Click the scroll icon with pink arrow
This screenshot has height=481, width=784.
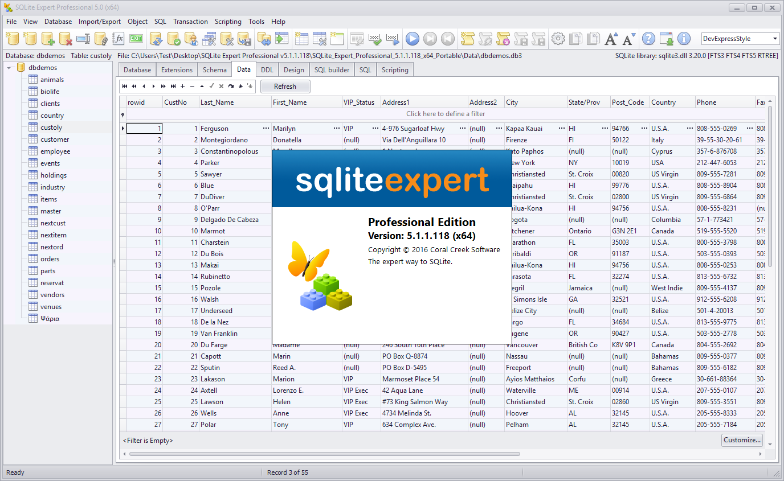[x=503, y=39]
